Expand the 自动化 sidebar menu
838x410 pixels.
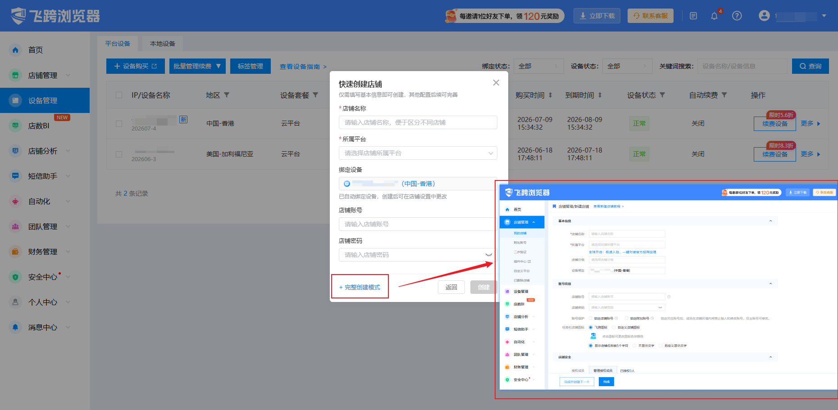[x=68, y=201]
